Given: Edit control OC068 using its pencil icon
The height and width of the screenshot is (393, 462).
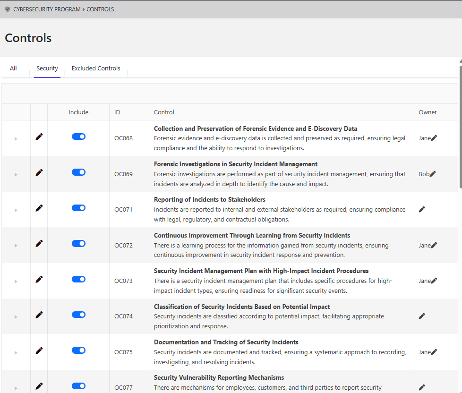Looking at the screenshot, I should [39, 136].
